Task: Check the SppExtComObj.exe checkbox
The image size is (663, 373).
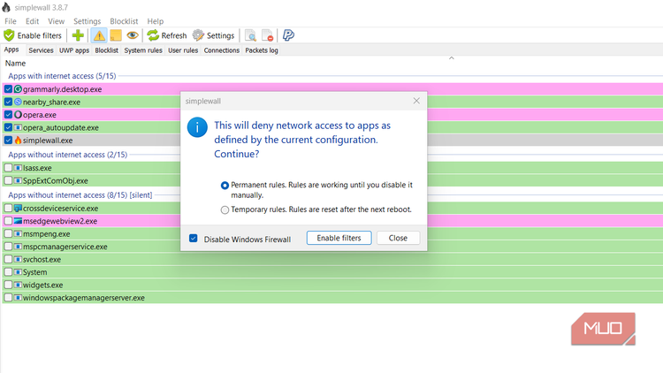Action: click(8, 180)
